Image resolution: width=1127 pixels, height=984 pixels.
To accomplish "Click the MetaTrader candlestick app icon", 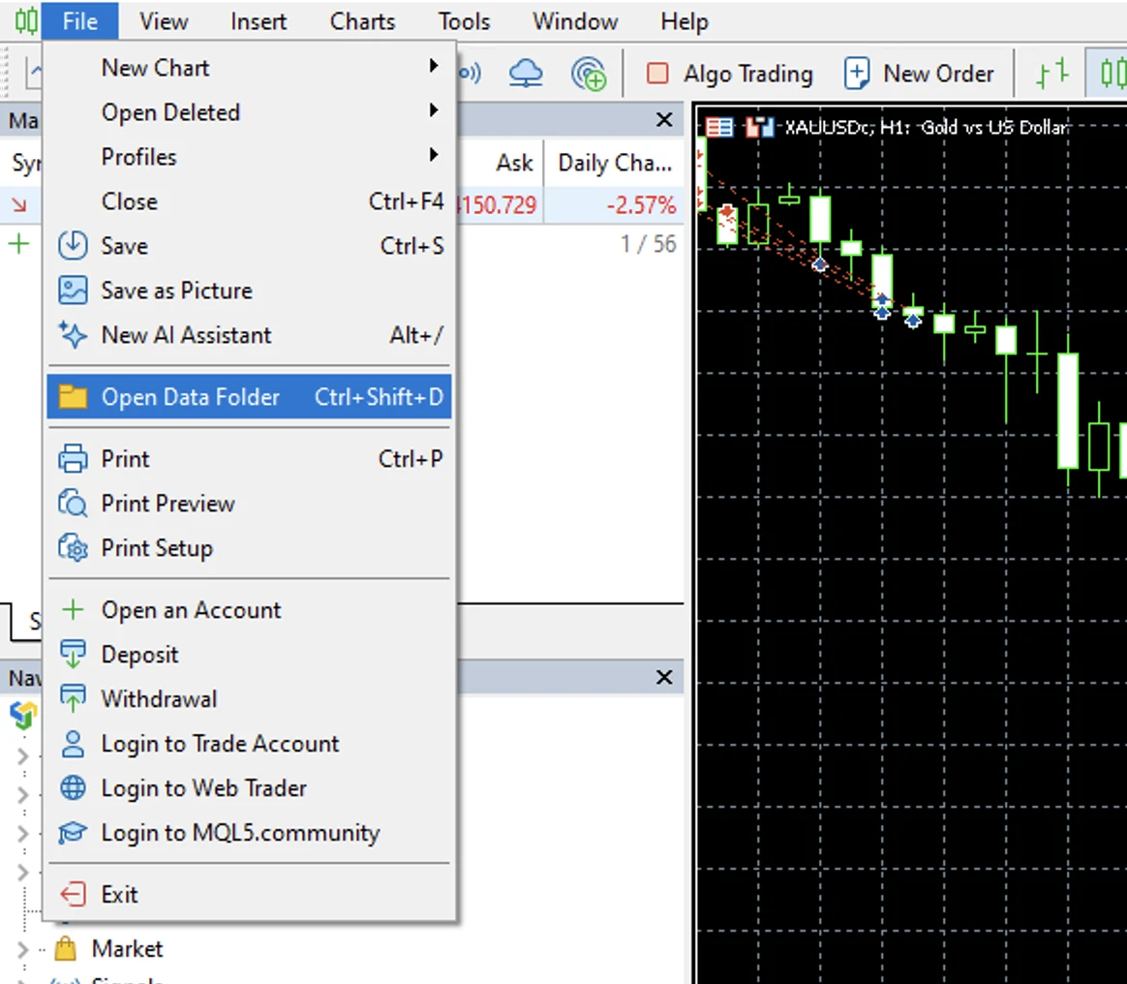I will [26, 21].
